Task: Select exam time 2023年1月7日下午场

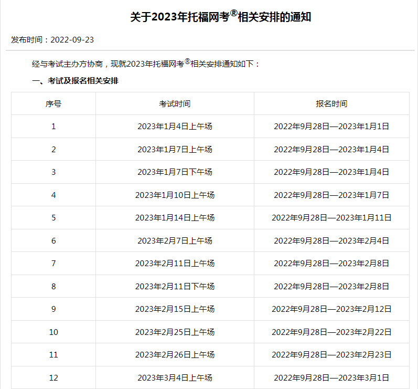Action: click(175, 172)
